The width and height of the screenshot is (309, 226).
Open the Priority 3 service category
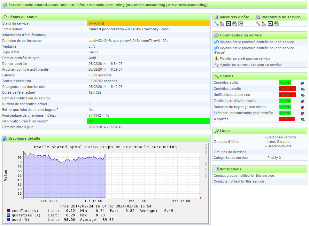[x=274, y=158]
